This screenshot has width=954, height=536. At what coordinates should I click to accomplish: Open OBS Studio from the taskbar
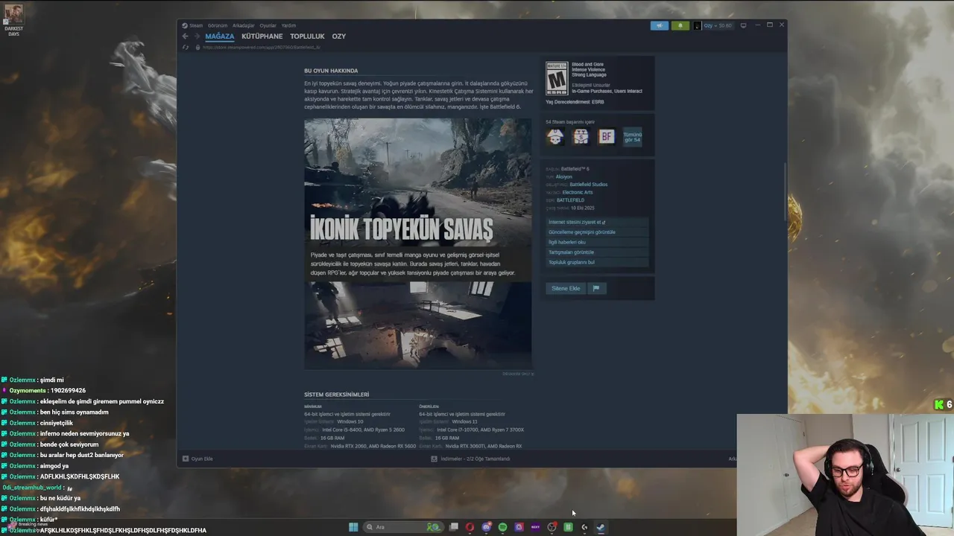[x=552, y=527]
